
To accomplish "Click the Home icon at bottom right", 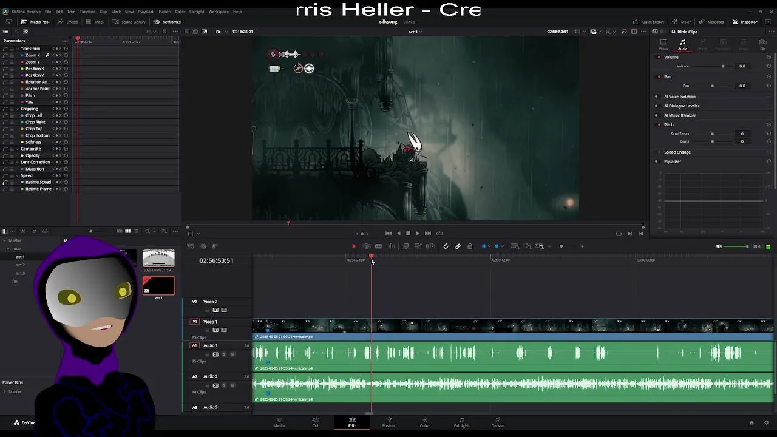I will point(752,422).
